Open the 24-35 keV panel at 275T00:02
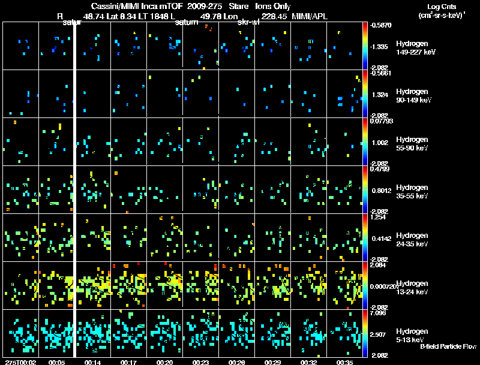 tap(20, 237)
